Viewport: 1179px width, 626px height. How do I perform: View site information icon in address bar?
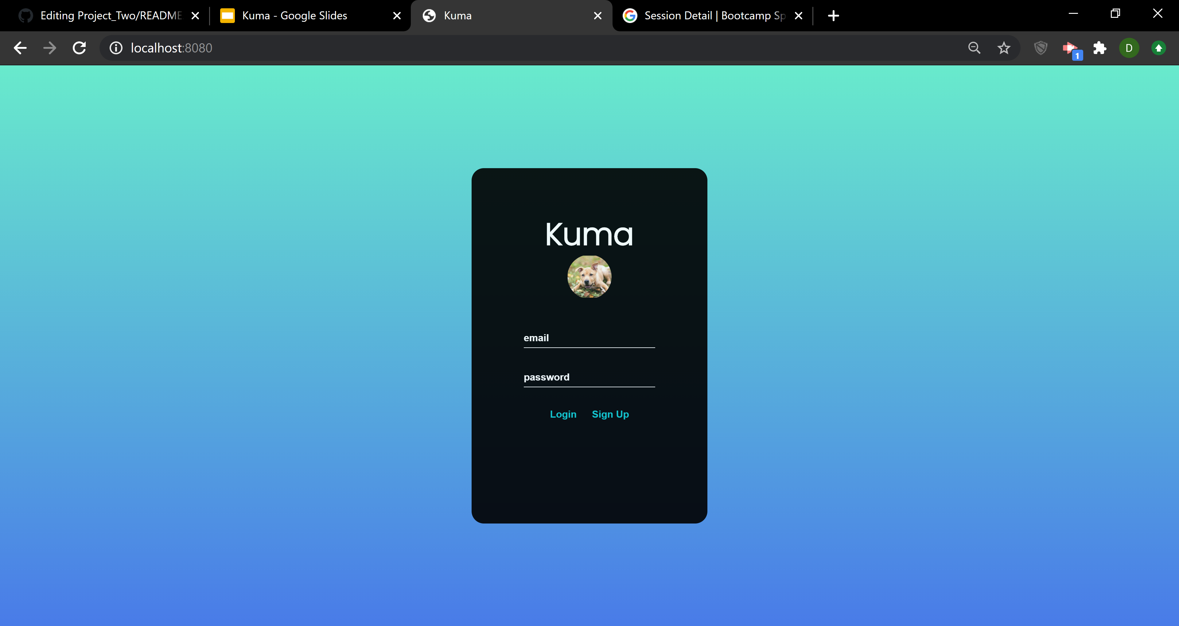[116, 48]
